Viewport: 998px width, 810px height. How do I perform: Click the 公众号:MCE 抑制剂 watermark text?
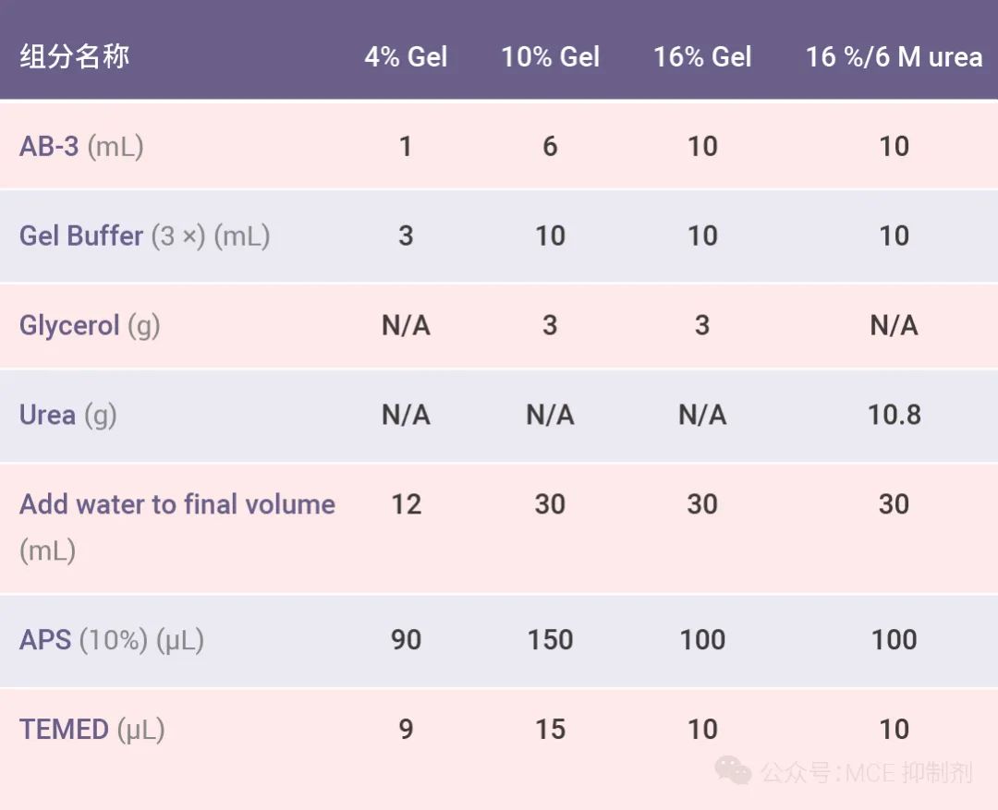[867, 772]
